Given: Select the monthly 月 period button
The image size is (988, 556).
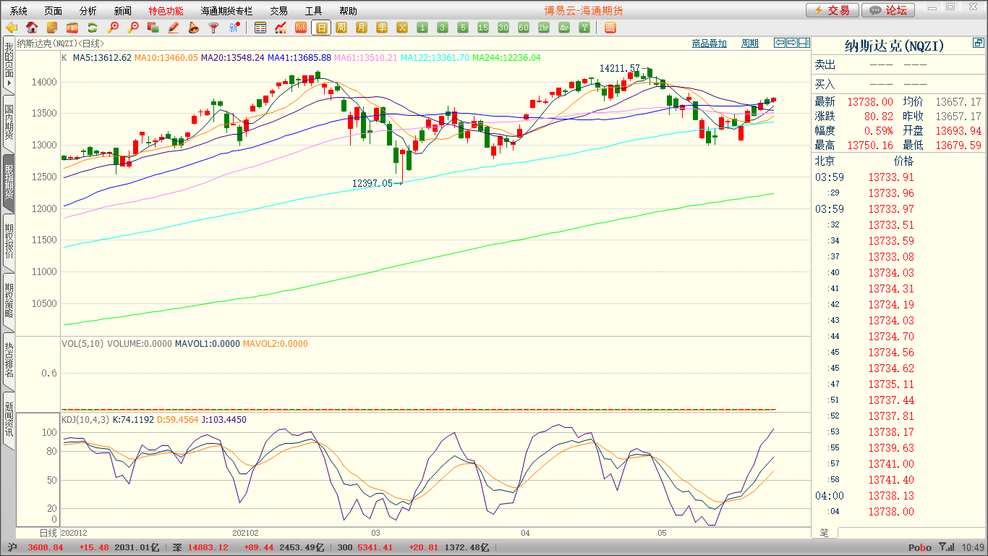Looking at the screenshot, I should pos(362,28).
